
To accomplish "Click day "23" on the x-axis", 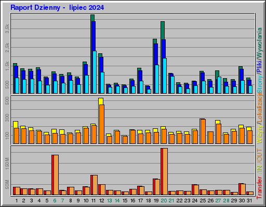I will click(x=187, y=201).
